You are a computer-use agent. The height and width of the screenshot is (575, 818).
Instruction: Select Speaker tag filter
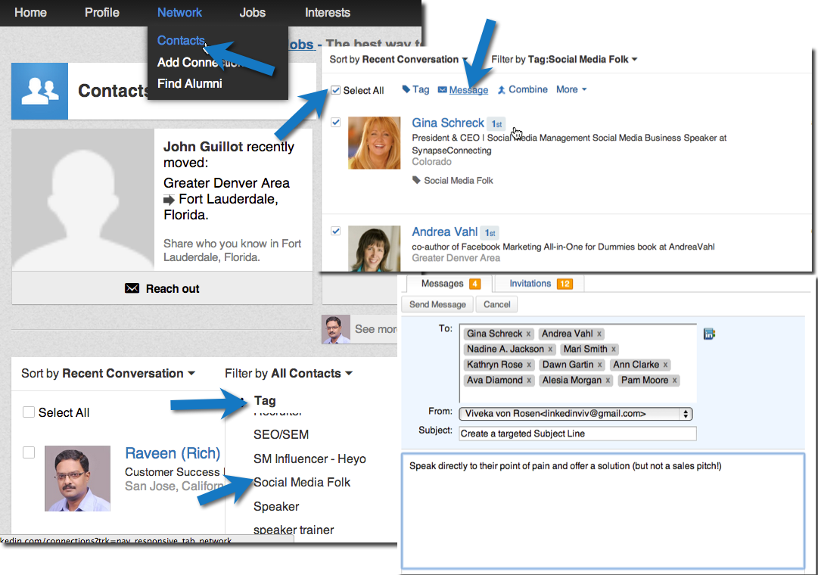coord(276,507)
